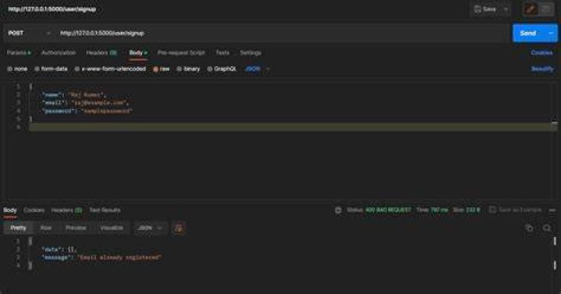Select the Pretty response view
This screenshot has height=294, width=561.
pos(18,228)
